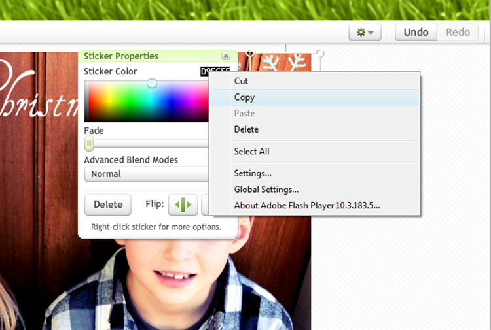Click the 'Right-click sticker for more options.' text

pyautogui.click(x=156, y=227)
